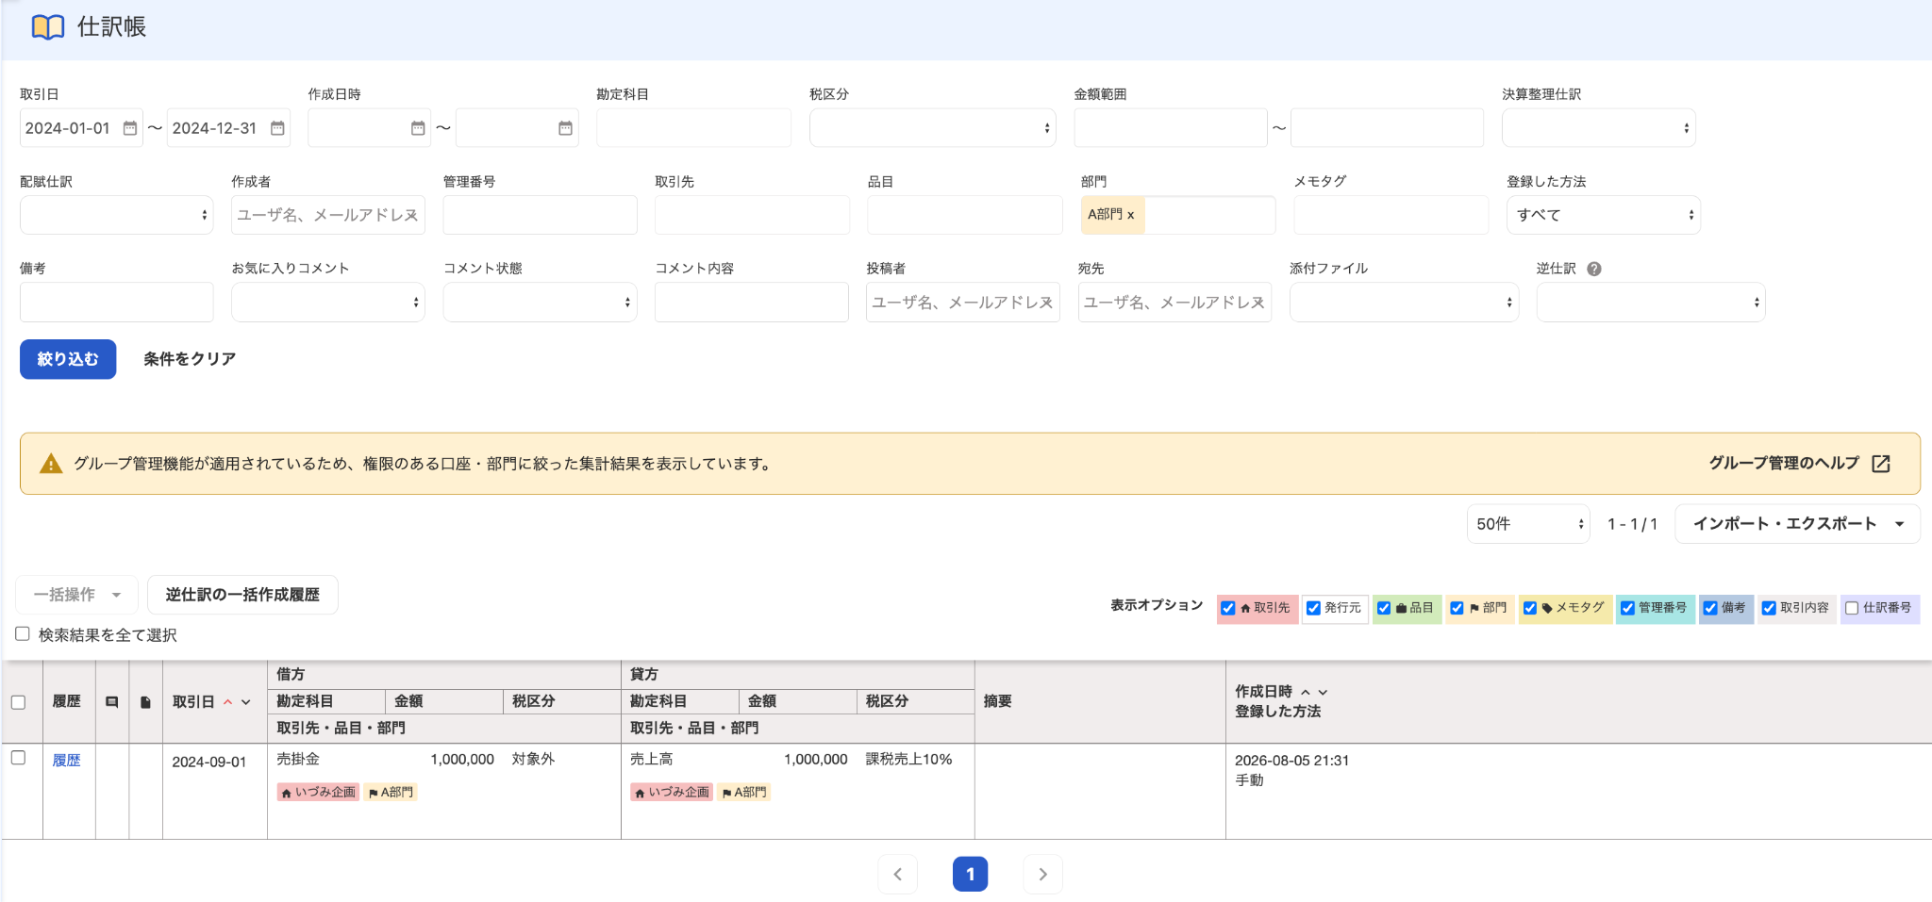The height and width of the screenshot is (902, 1932).
Task: Open the お気に入りコメント dropdown
Action: pos(327,303)
